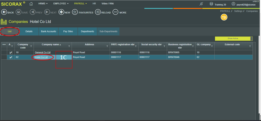This screenshot has width=261, height=121.
Task: Click the BRN78946 cell
Action: point(181,57)
